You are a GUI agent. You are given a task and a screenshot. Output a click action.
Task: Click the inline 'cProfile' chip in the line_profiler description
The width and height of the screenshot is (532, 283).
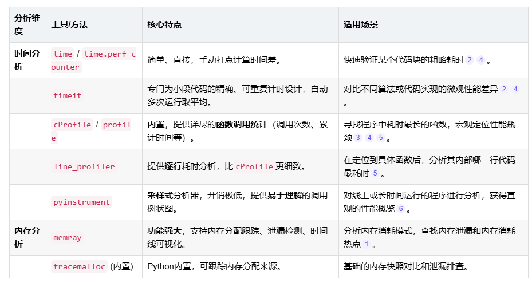click(254, 166)
